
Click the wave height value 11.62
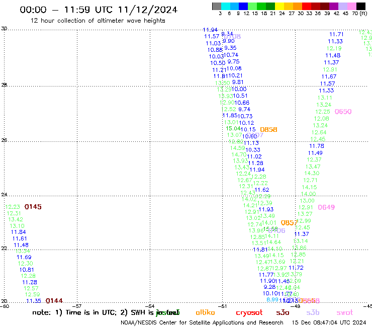262,190
